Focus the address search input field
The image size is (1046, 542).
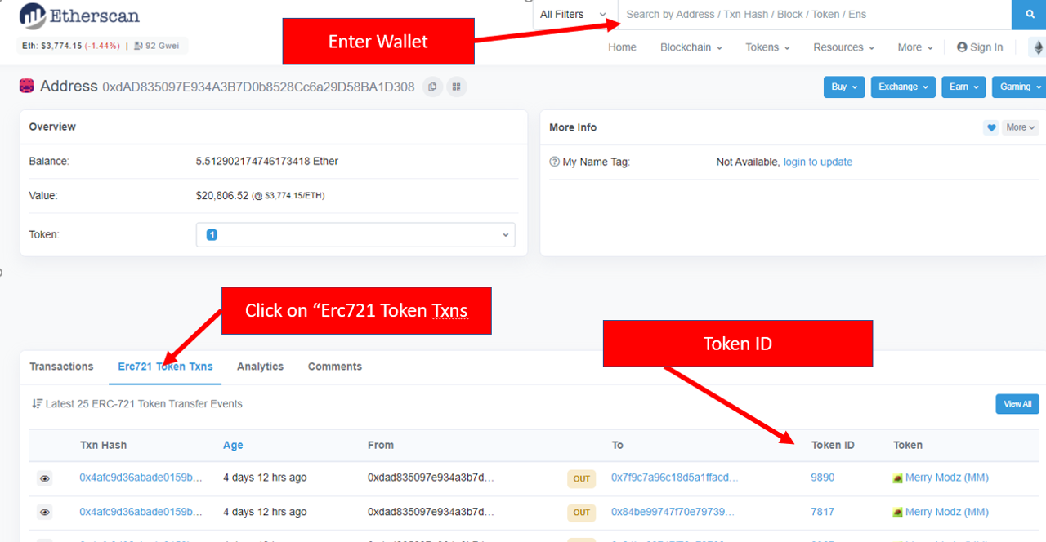pos(815,15)
